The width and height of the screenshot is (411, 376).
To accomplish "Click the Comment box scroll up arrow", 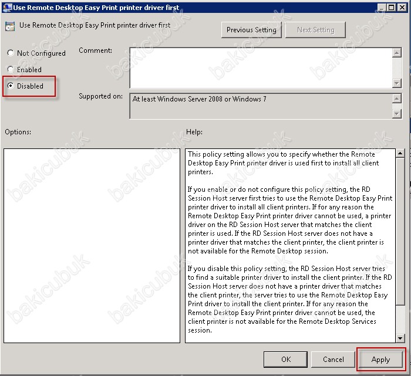I will (x=397, y=53).
